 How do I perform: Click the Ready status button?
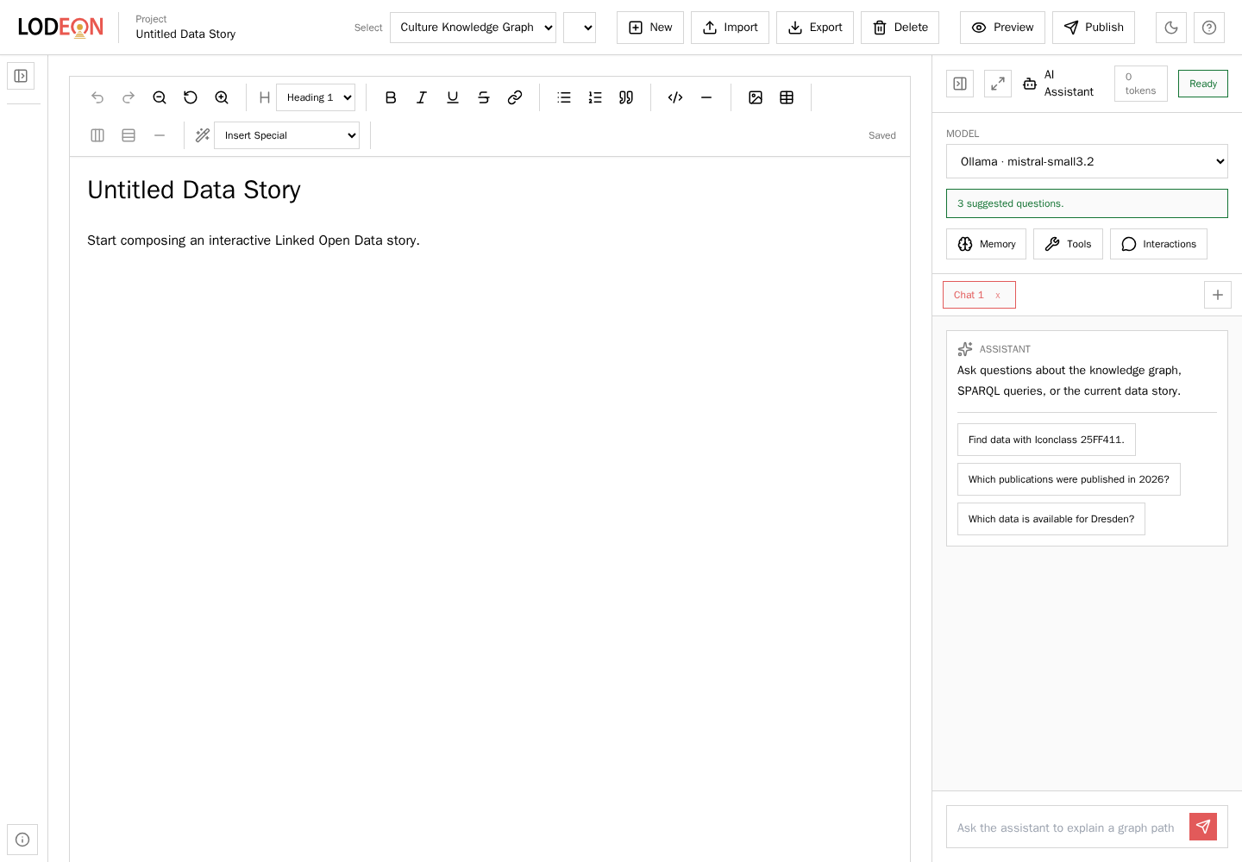click(1203, 84)
